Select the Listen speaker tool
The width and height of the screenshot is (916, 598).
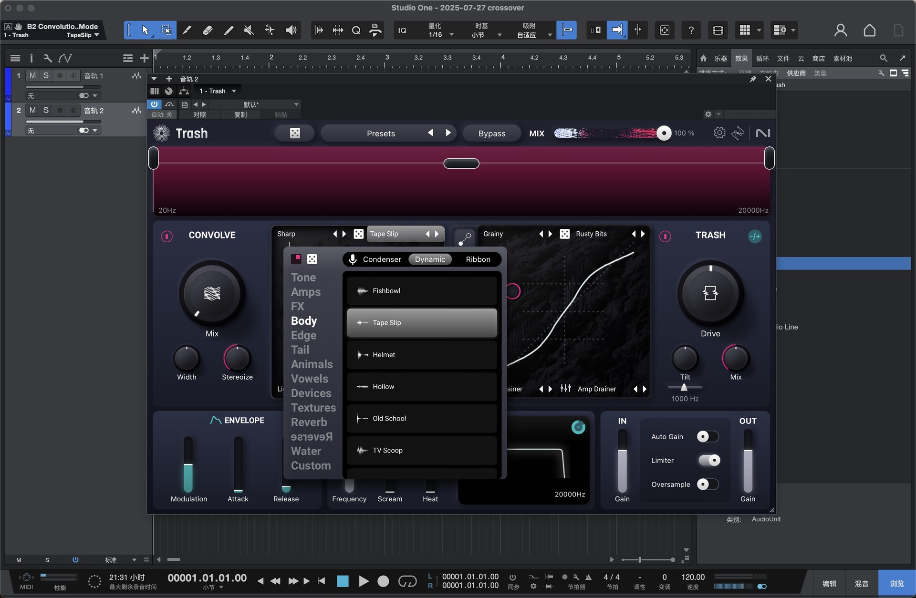[x=291, y=31]
